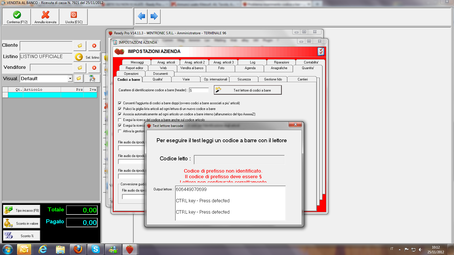Select the Vendita al banco tab

click(192, 68)
